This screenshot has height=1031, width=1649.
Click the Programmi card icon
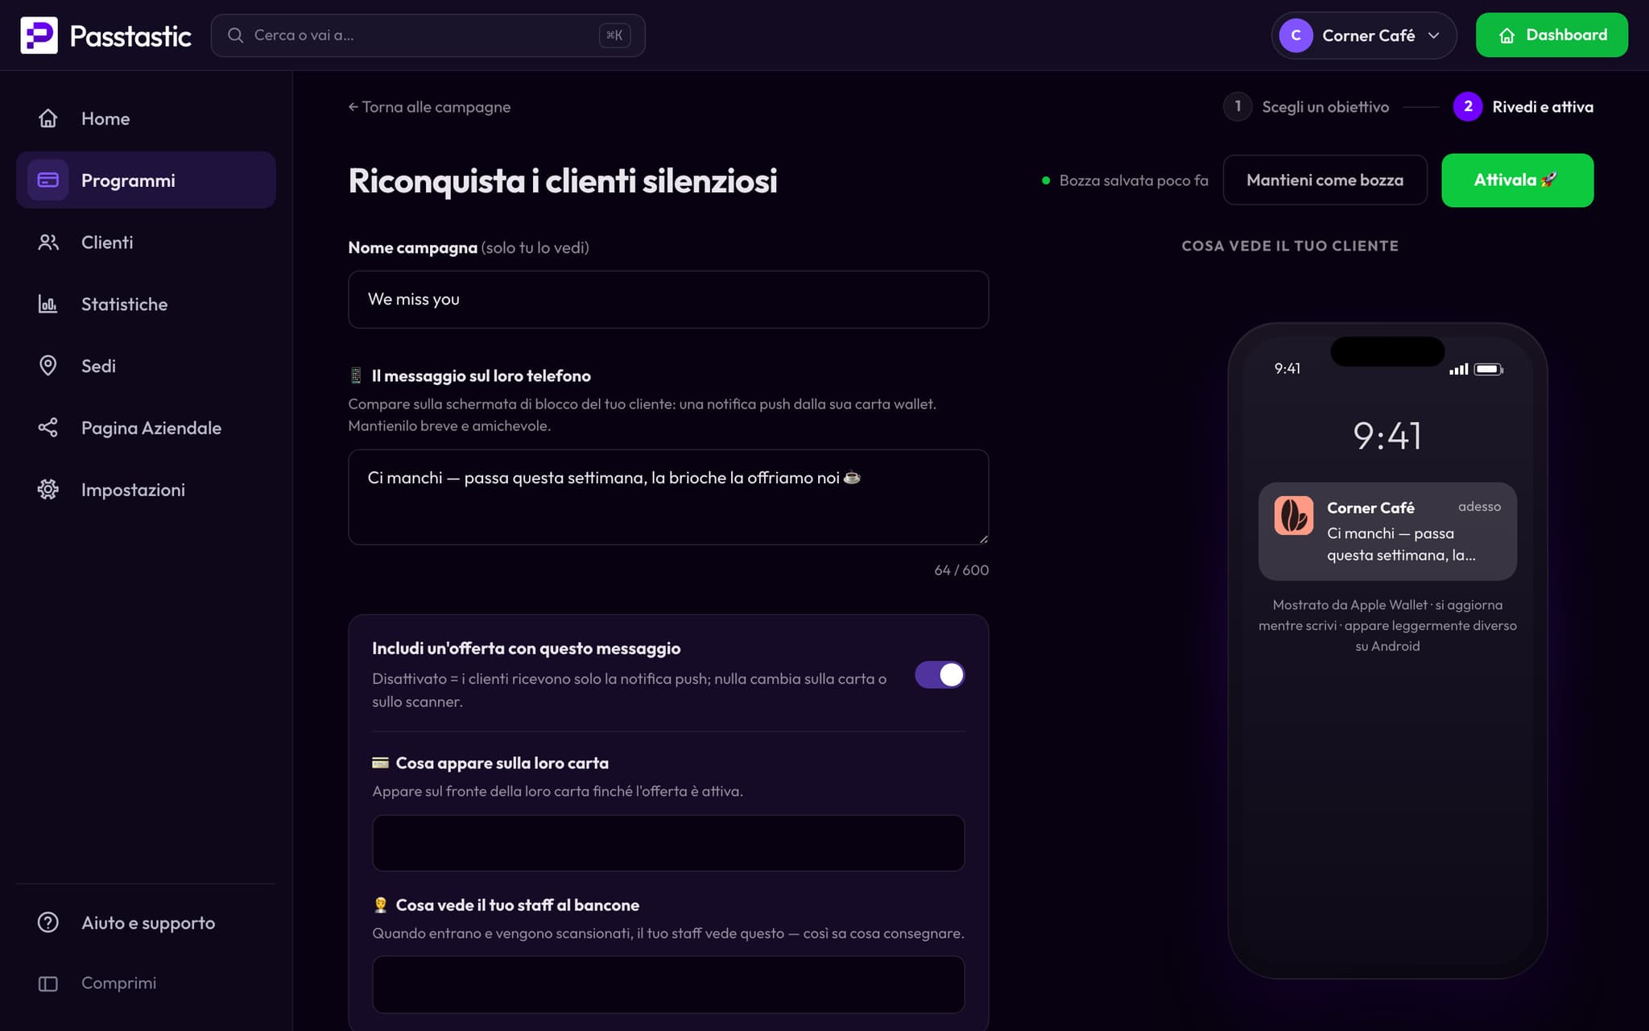(x=48, y=180)
